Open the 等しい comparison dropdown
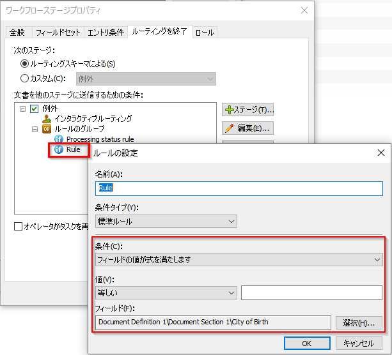392x355 pixels. click(x=166, y=292)
